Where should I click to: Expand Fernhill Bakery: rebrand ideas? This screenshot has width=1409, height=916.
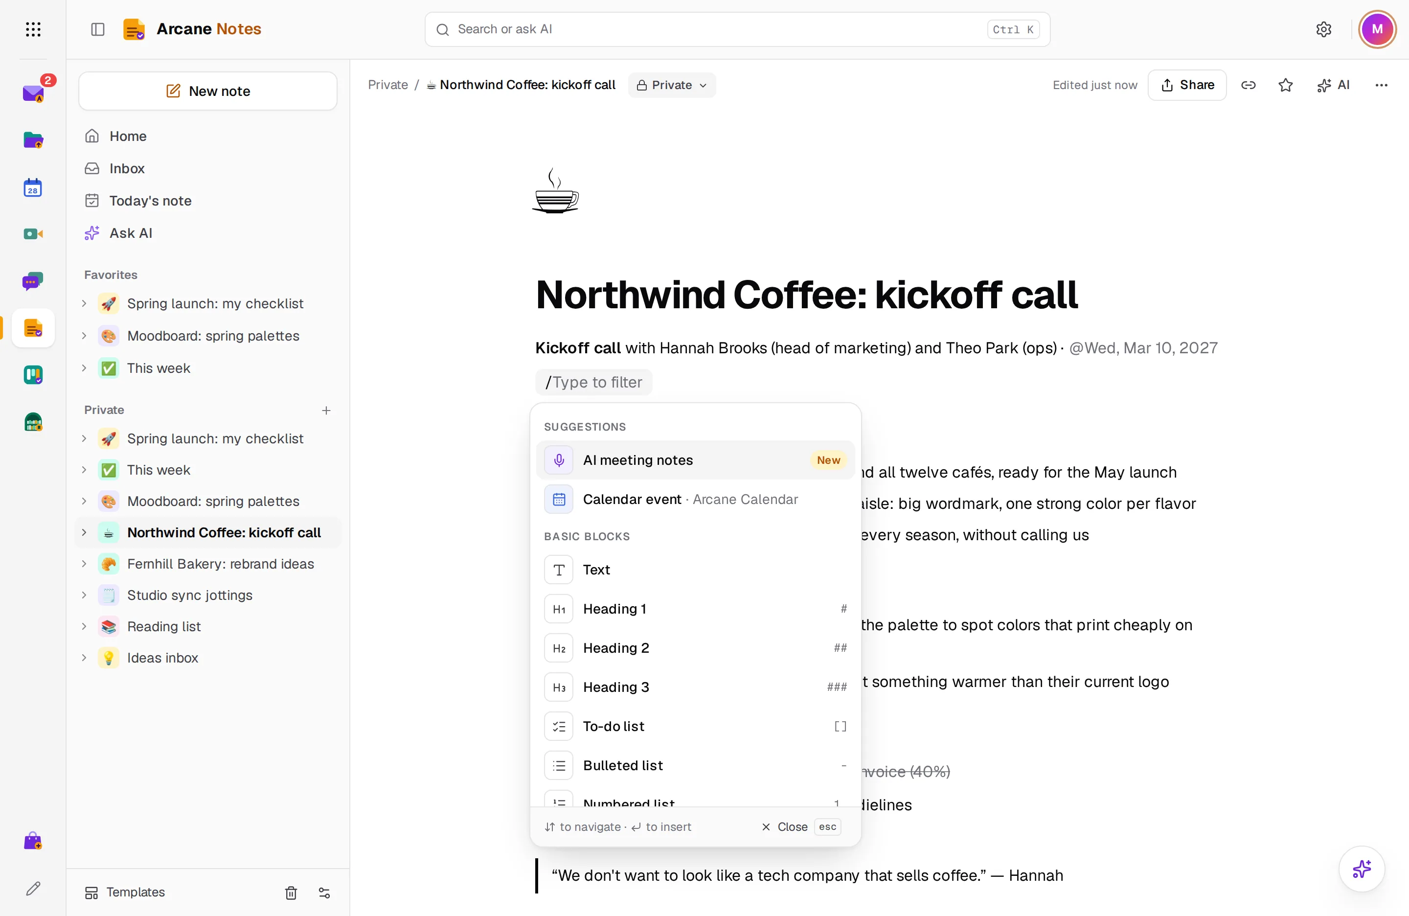coord(84,564)
